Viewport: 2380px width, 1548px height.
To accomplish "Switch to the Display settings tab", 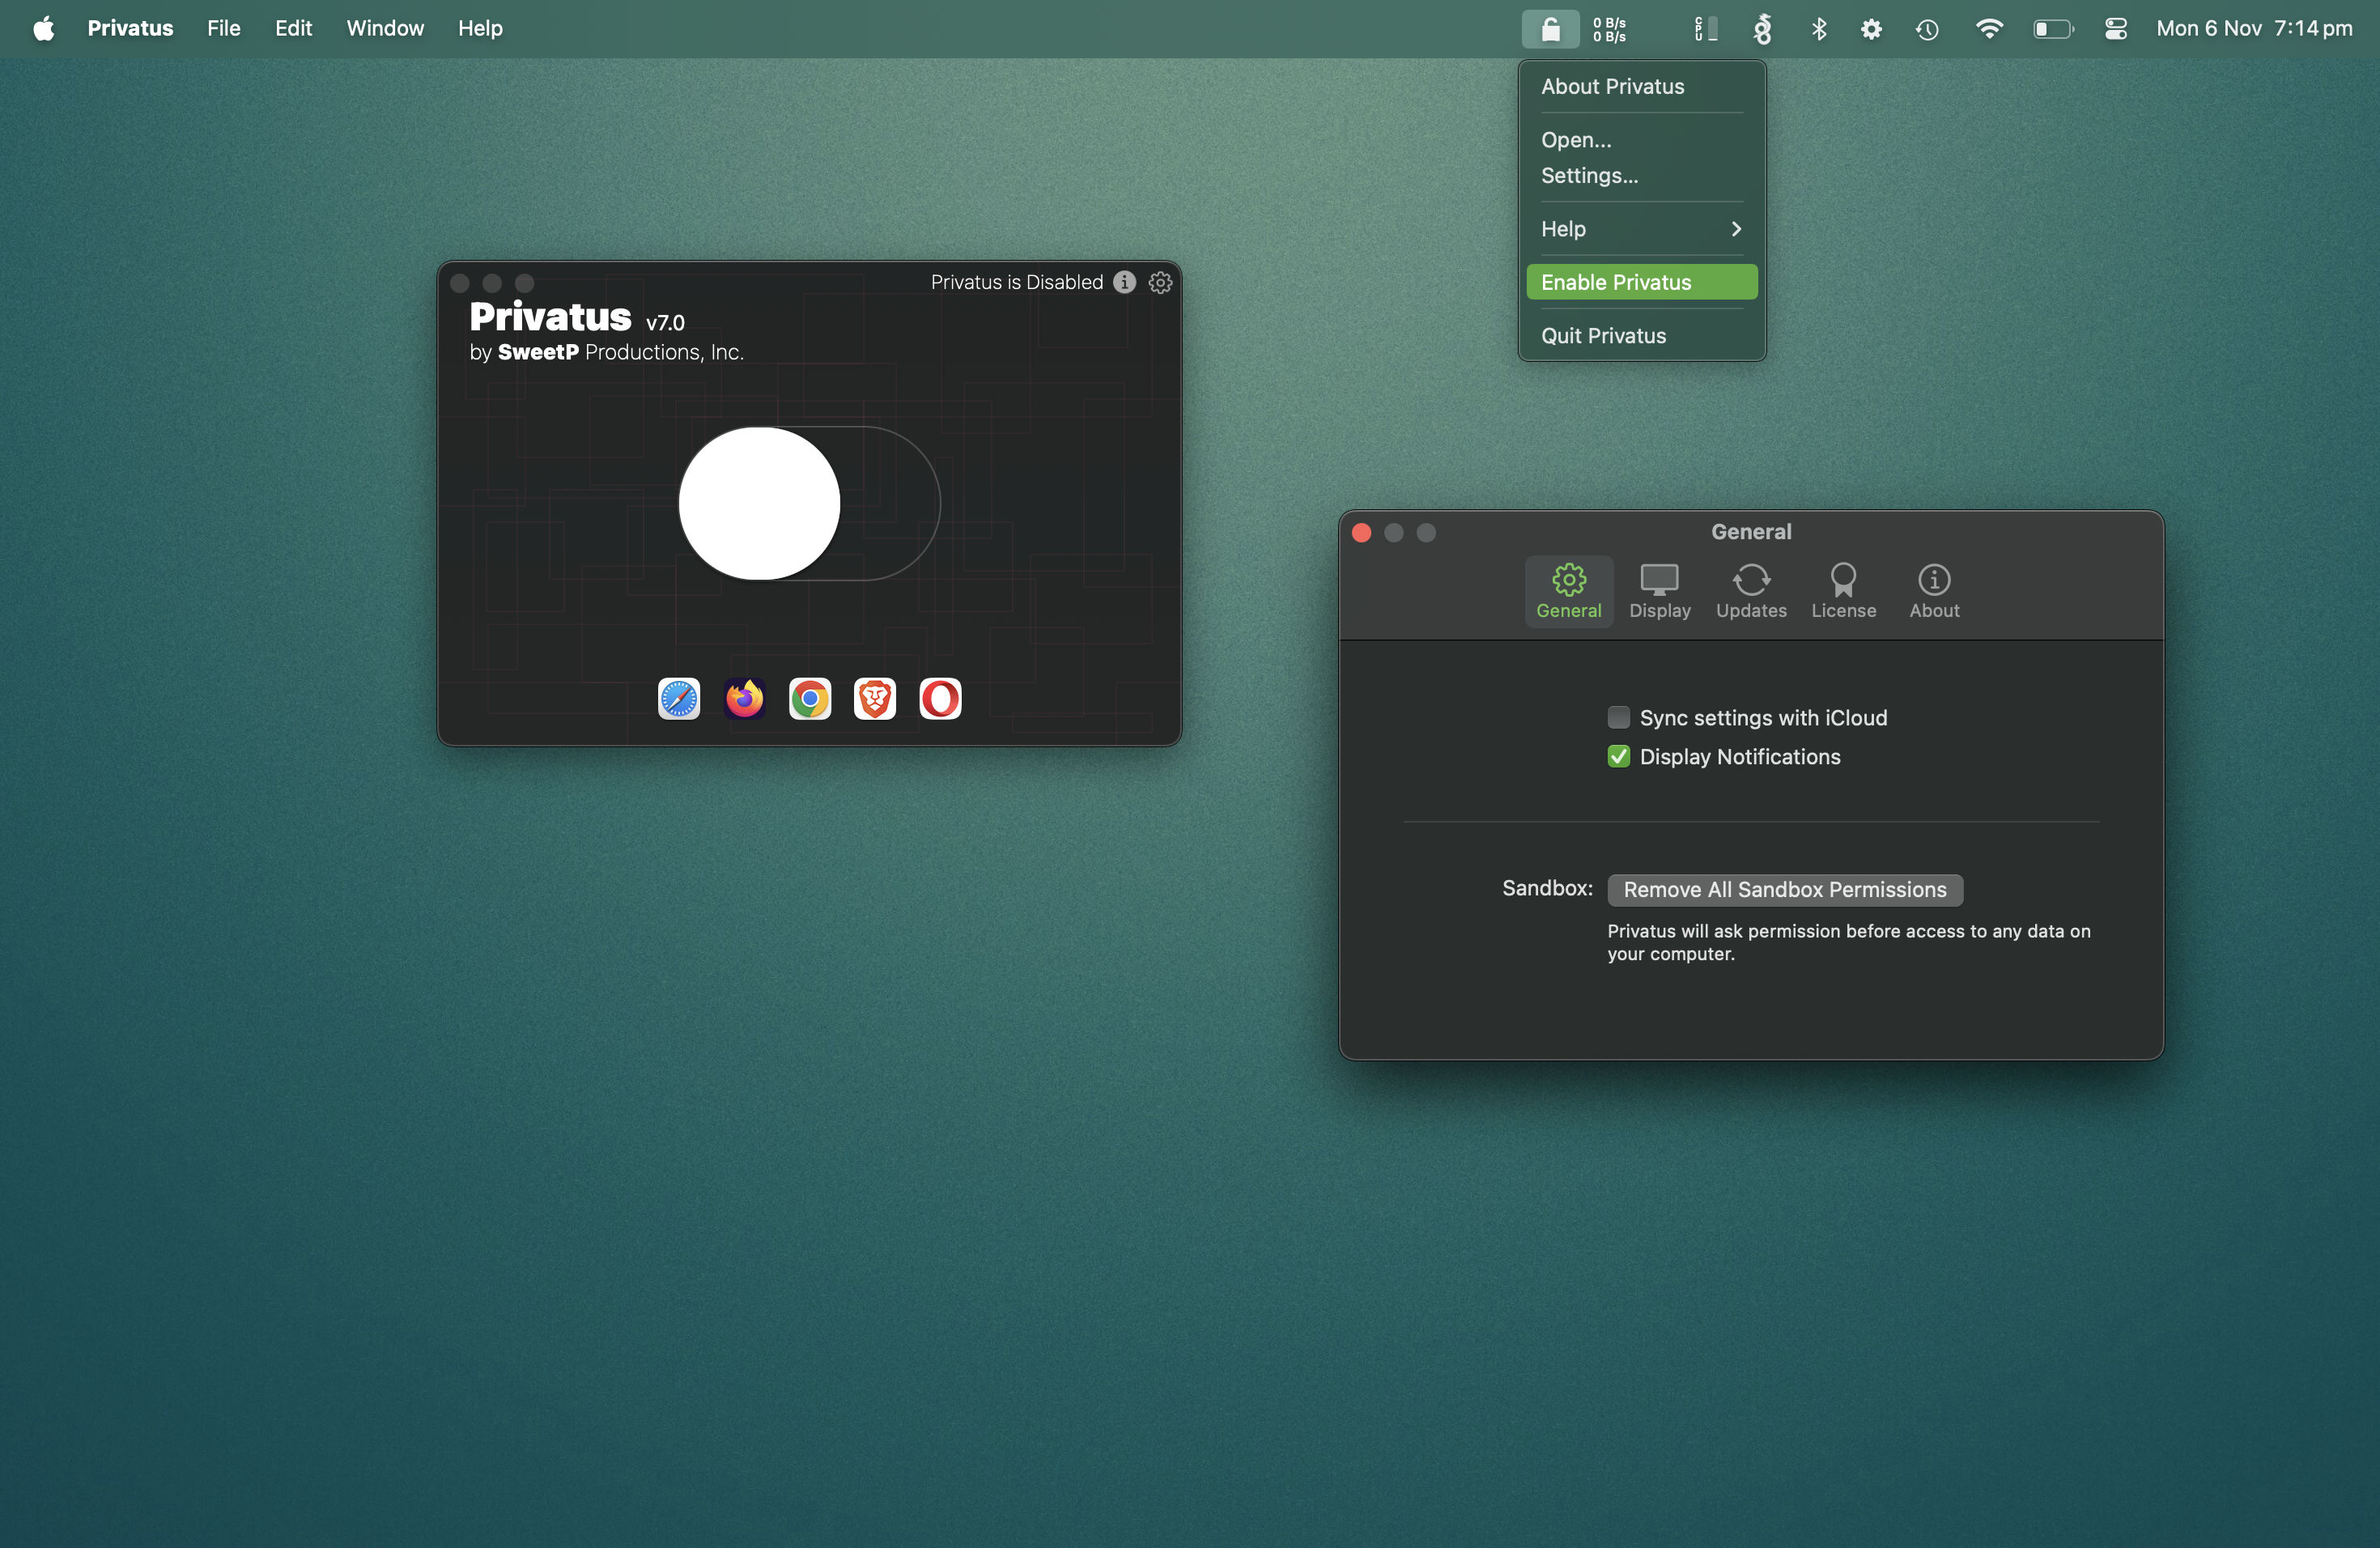I will [1659, 591].
